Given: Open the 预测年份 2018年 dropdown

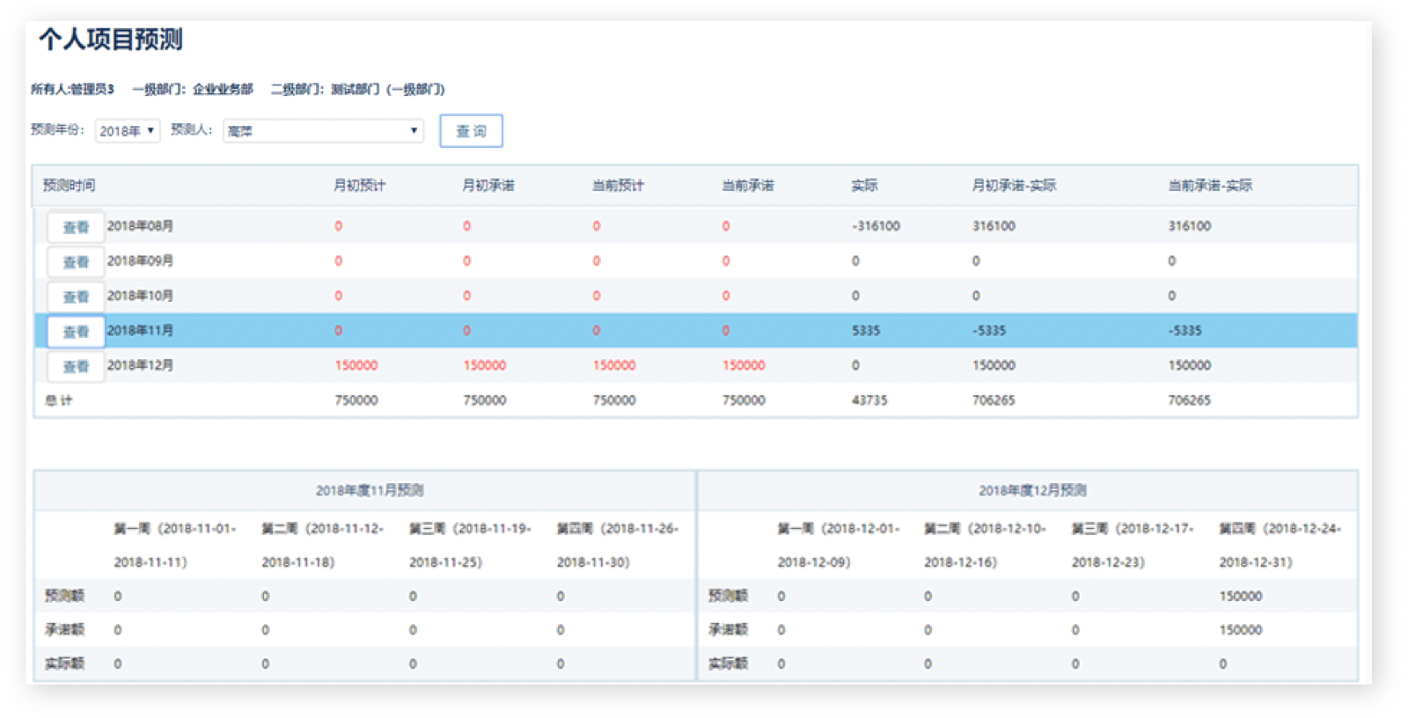Looking at the screenshot, I should [x=128, y=131].
